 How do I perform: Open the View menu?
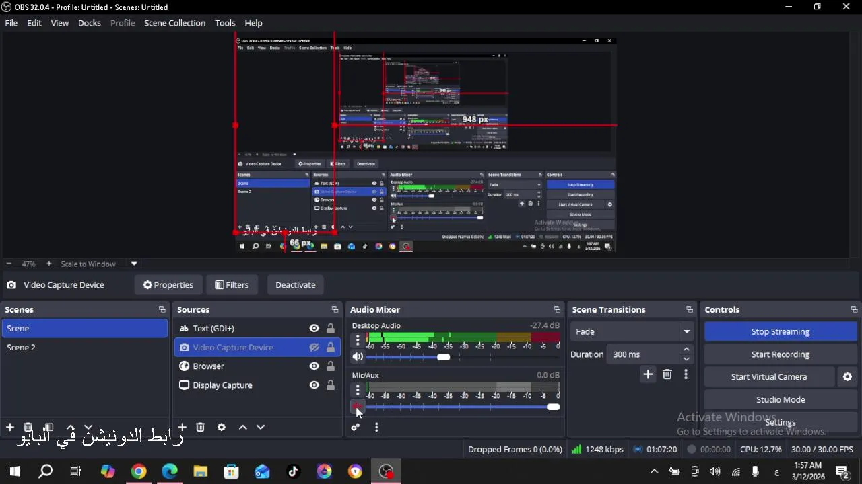point(60,23)
